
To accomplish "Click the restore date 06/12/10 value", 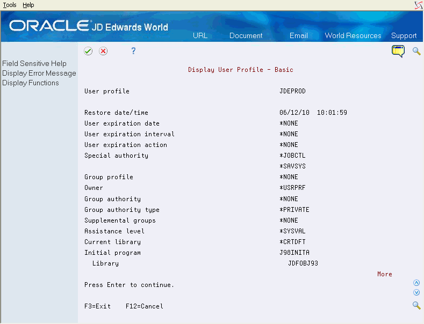I will pos(294,113).
